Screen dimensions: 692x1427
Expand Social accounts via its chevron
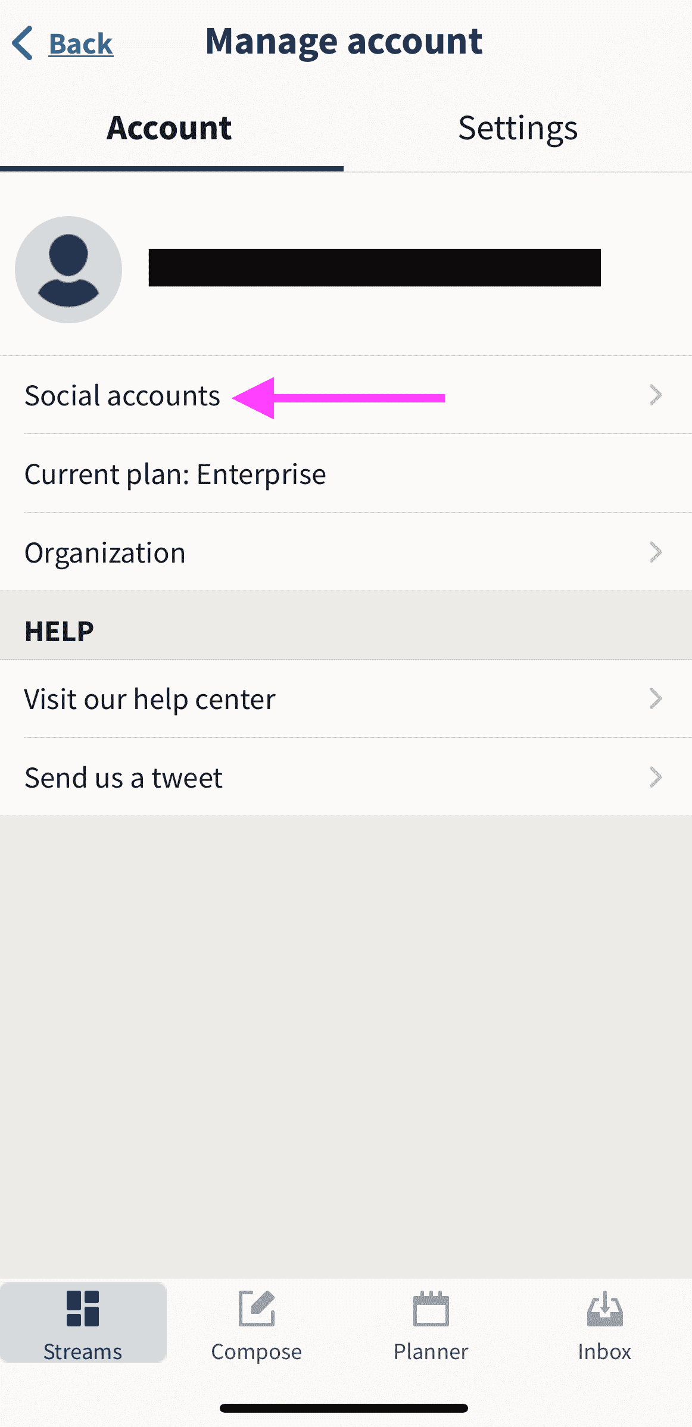tap(656, 395)
